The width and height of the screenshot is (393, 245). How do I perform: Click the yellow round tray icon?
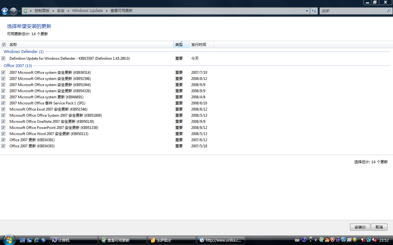click(355, 240)
